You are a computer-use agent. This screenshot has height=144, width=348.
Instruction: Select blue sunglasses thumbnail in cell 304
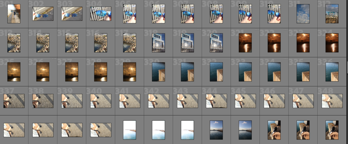pyautogui.click(x=101, y=14)
